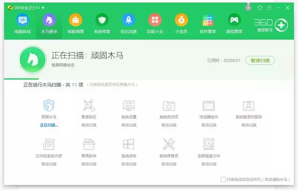Click the 正在进行木马扫描 - 共 11 项 heading

[53, 85]
